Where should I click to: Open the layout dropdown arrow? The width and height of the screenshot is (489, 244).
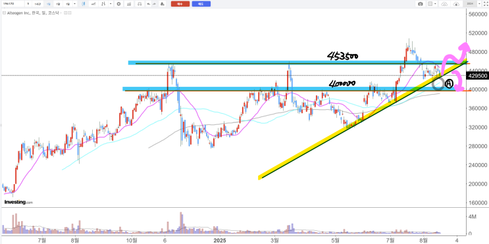435,4
